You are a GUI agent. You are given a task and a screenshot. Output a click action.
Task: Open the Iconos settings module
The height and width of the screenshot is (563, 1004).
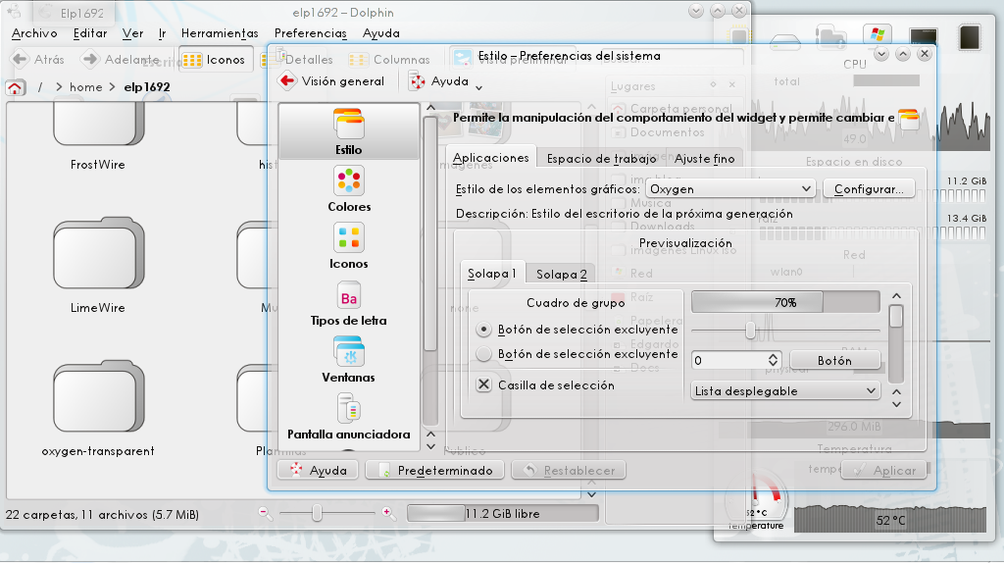coord(348,245)
